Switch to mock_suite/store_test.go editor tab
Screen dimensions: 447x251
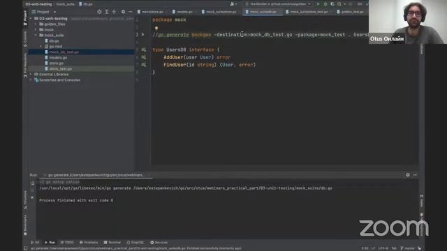307,12
